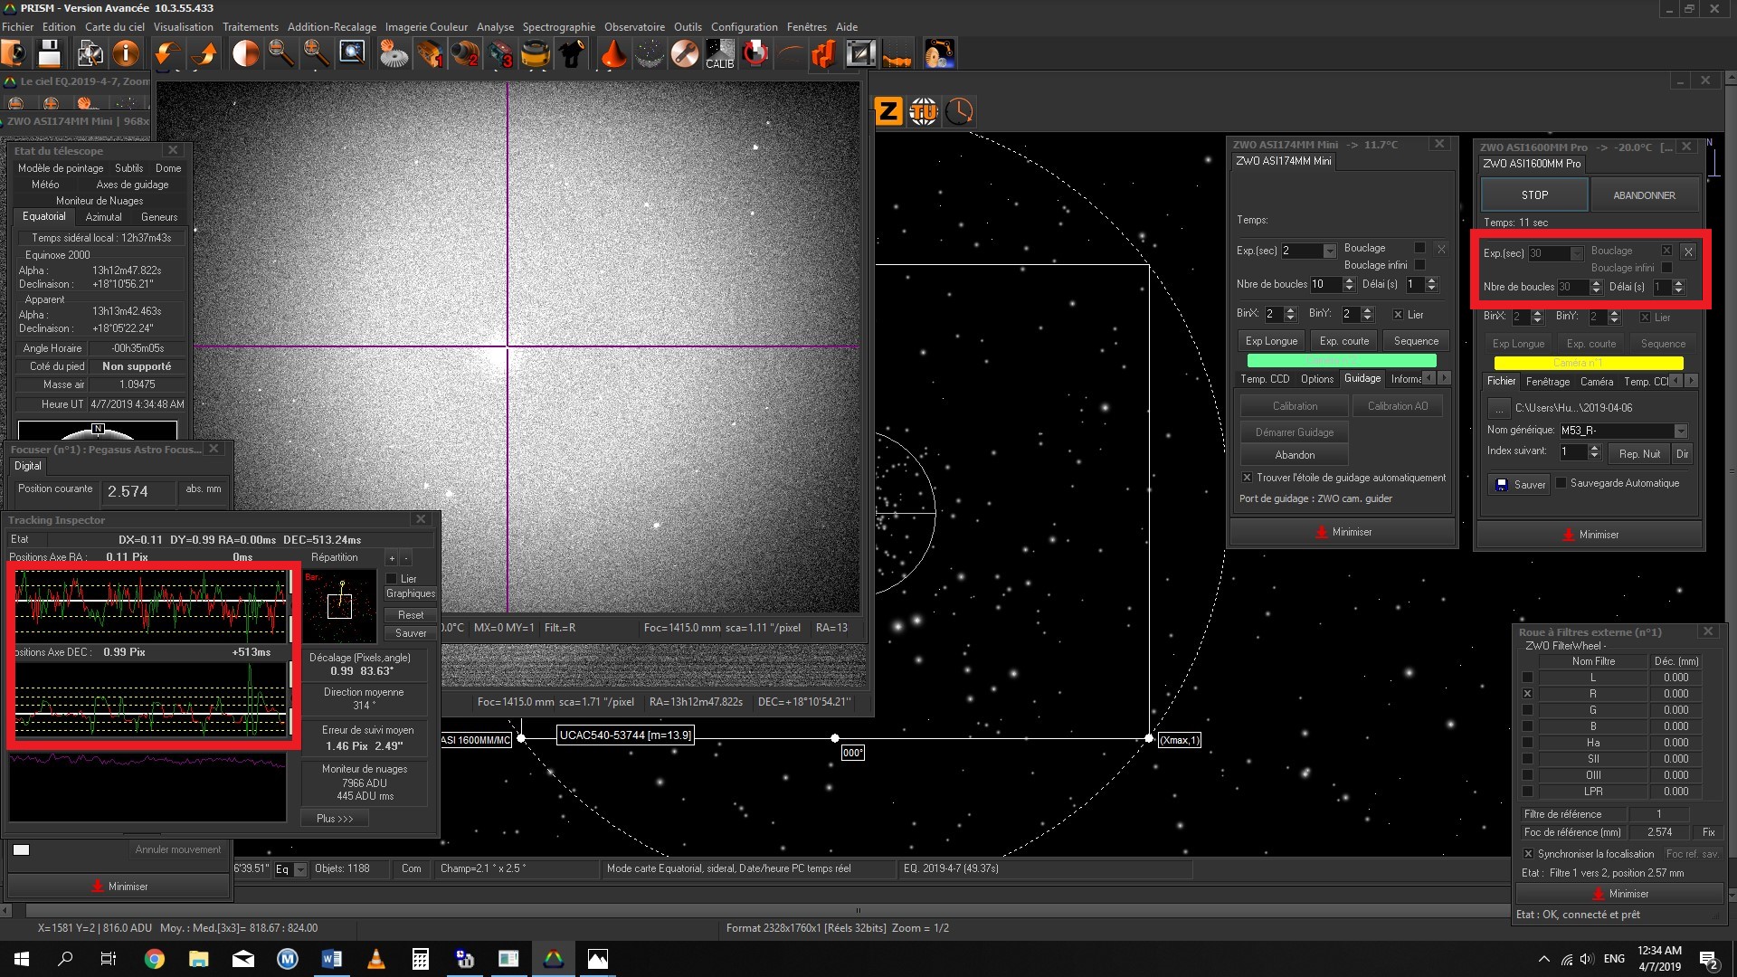Toggle automatic guide star finding checkbox
The height and width of the screenshot is (977, 1737).
[1247, 478]
